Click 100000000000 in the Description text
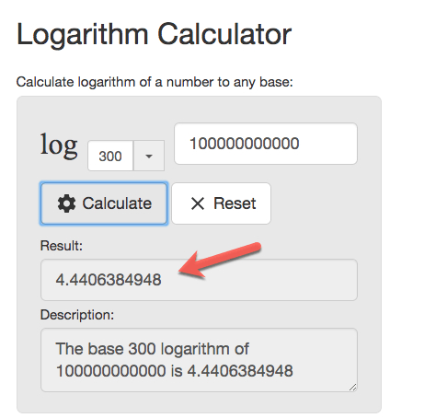The image size is (436, 418). [x=111, y=371]
